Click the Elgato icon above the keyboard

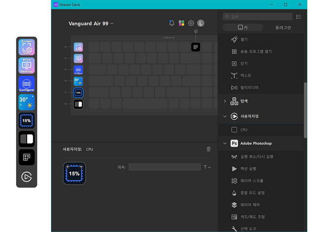(x=196, y=31)
